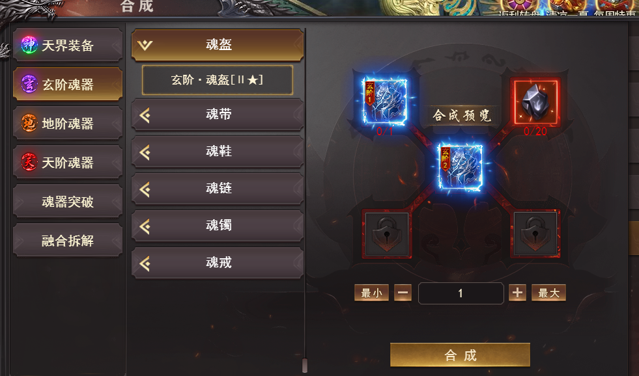Expand the 魂镯 category
Screen dimensions: 639x376
point(217,226)
